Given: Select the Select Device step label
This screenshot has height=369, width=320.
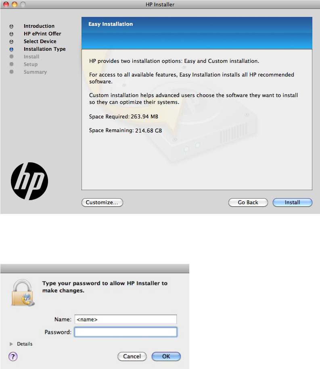Looking at the screenshot, I should coord(40,41).
